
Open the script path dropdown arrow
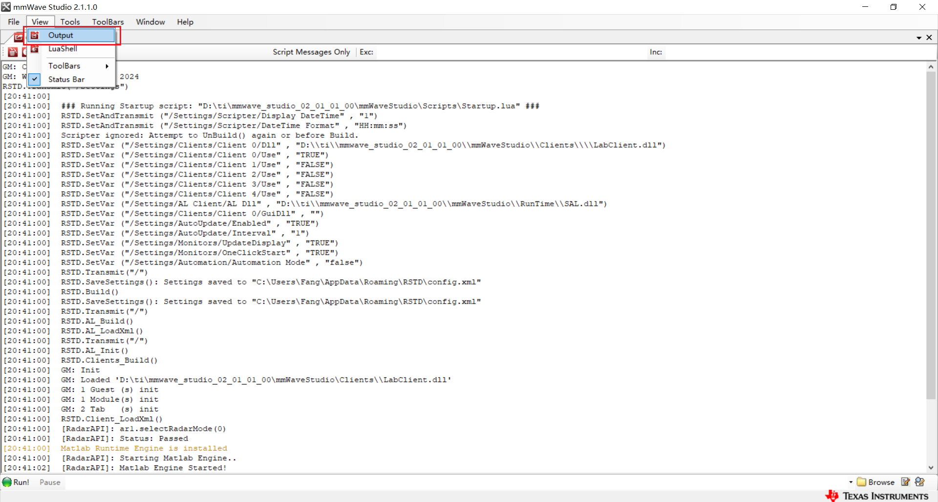point(851,482)
